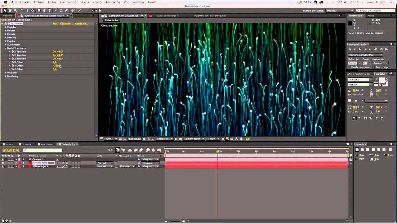Switch to the Audio panel tab
Image resolution: width=397 pixels, height=223 pixels.
coord(371,15)
